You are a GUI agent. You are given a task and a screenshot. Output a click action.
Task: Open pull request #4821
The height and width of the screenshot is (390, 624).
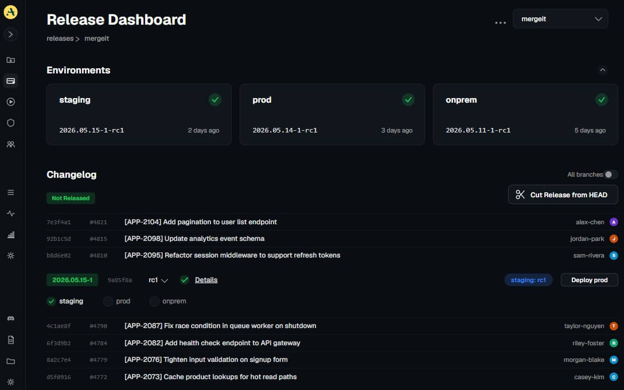tap(98, 222)
